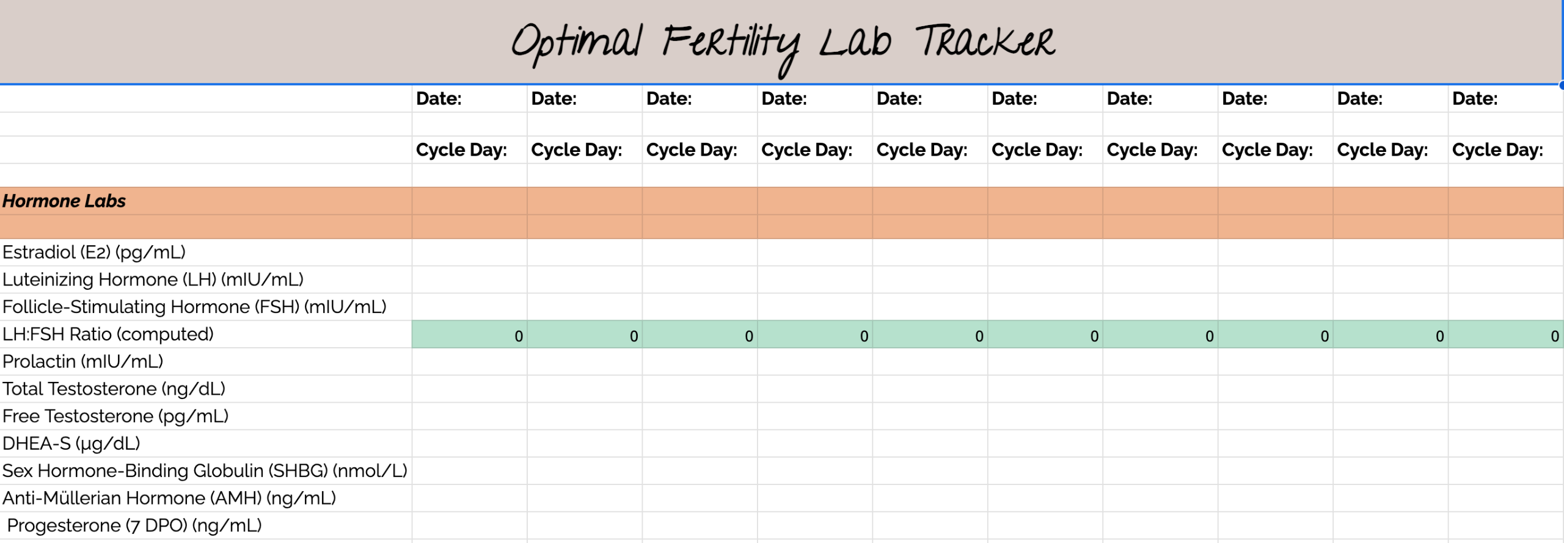Select the Anti-Müllerian Hormone (AMH) label cell
This screenshot has width=1564, height=543.
(x=206, y=498)
